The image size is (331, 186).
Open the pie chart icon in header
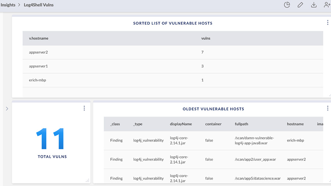point(287,5)
